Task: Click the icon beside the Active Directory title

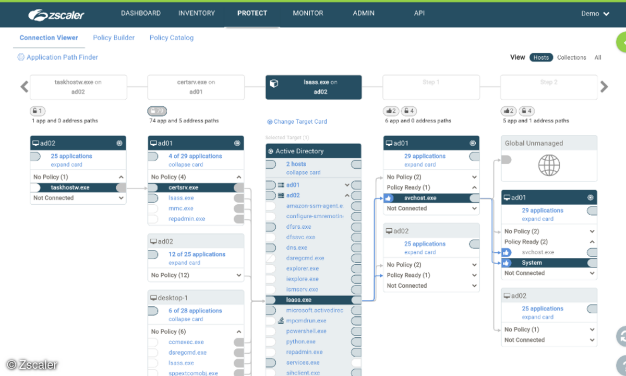Action: click(x=270, y=151)
